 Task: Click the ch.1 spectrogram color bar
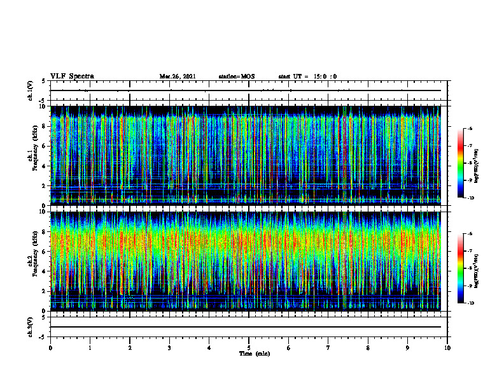(461, 163)
